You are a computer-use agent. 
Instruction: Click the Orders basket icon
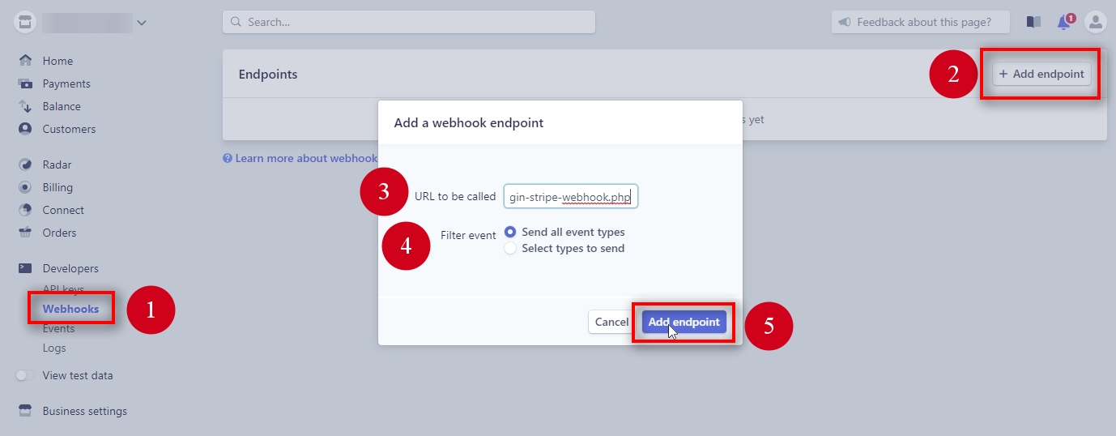pos(25,233)
